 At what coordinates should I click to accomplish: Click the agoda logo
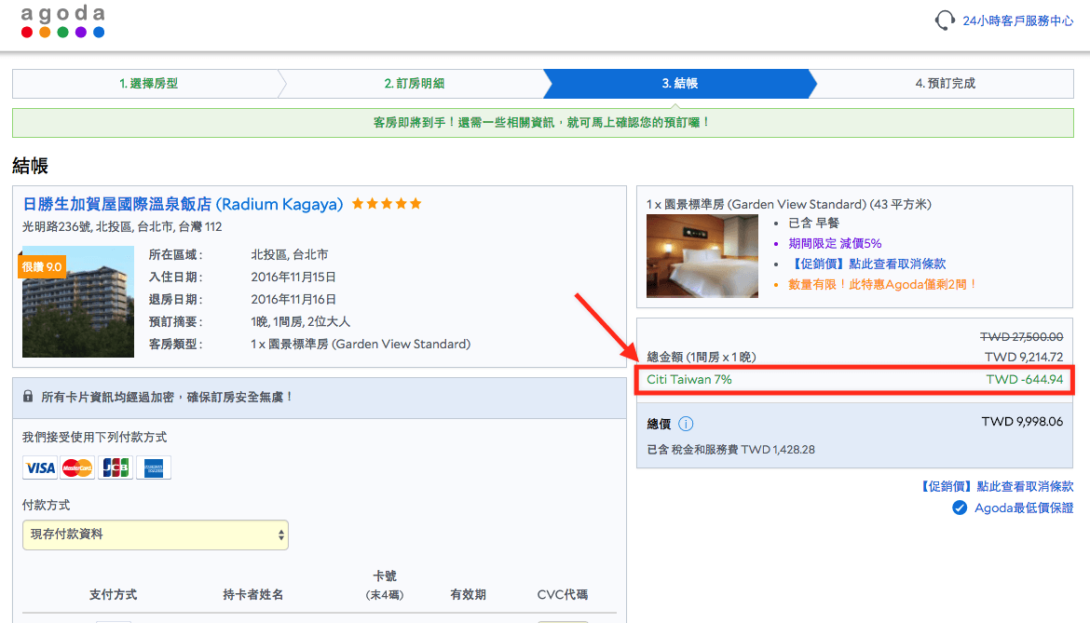click(62, 20)
